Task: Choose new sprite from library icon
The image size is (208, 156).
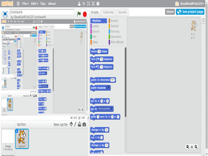Action: [71, 124]
